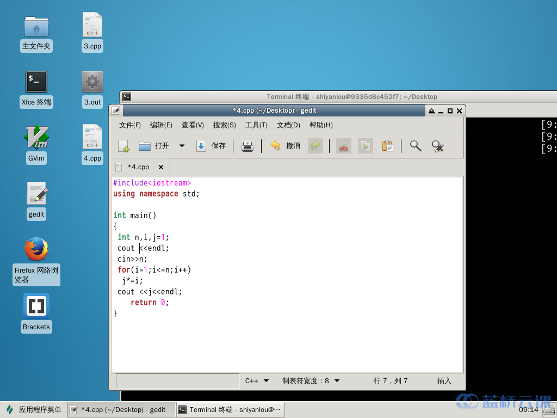Screen dimensions: 557x418
Task: Click the copy icon in the toolbar
Action: (366, 146)
